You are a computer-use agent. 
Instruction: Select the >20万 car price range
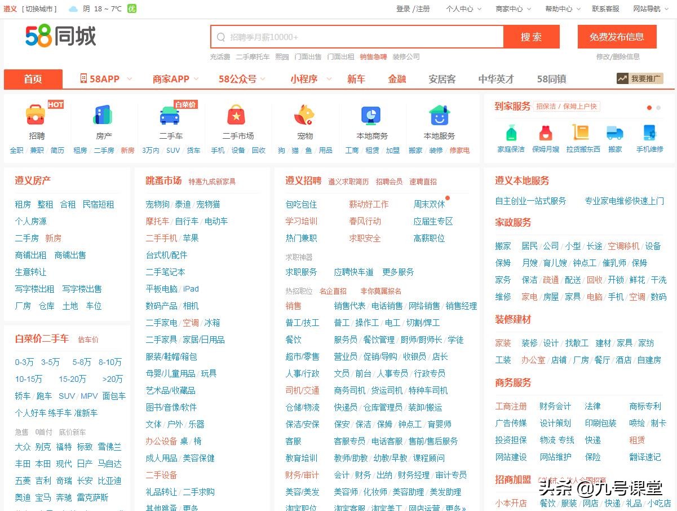coord(112,379)
